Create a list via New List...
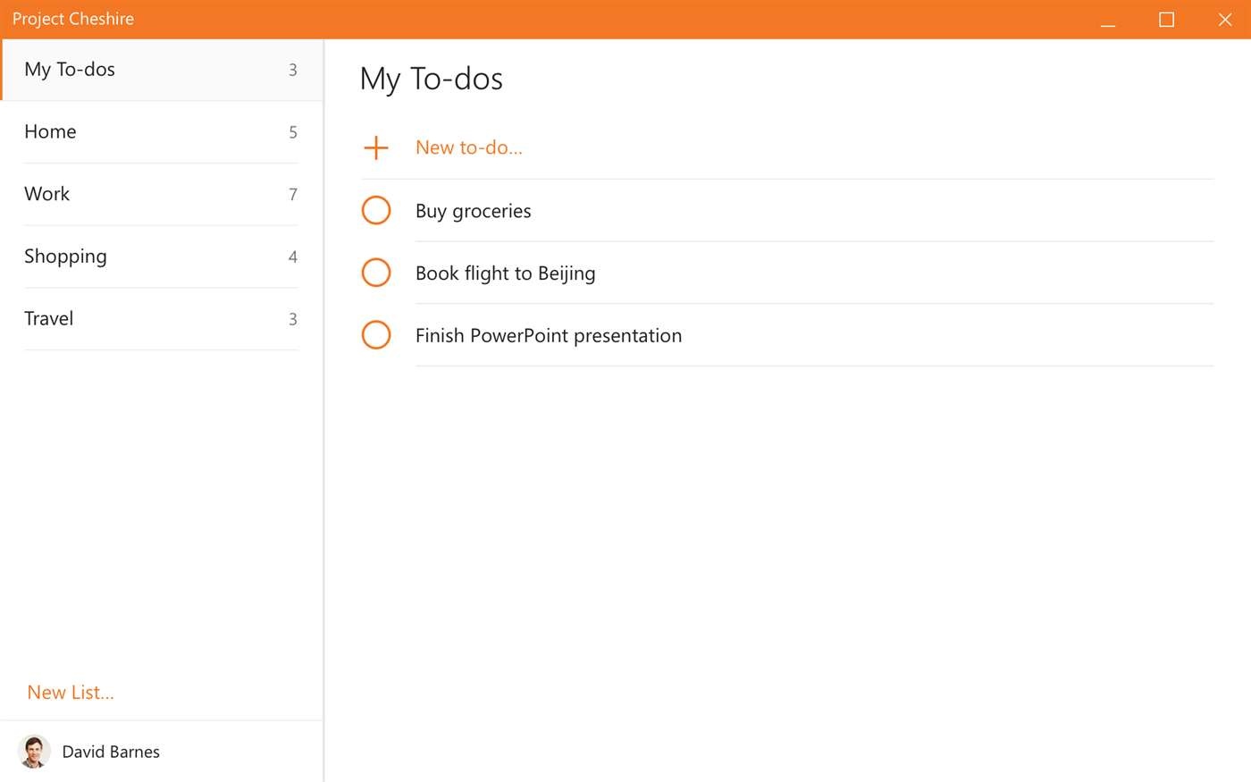This screenshot has height=782, width=1251. click(x=71, y=693)
